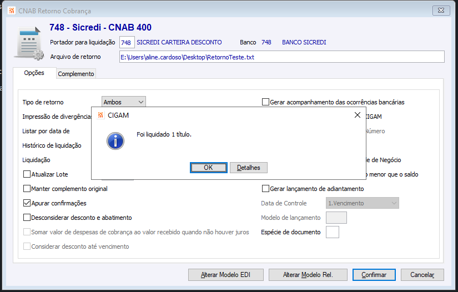Confirm the message with the OK button
Viewport: 458px width, 292px height.
point(209,168)
